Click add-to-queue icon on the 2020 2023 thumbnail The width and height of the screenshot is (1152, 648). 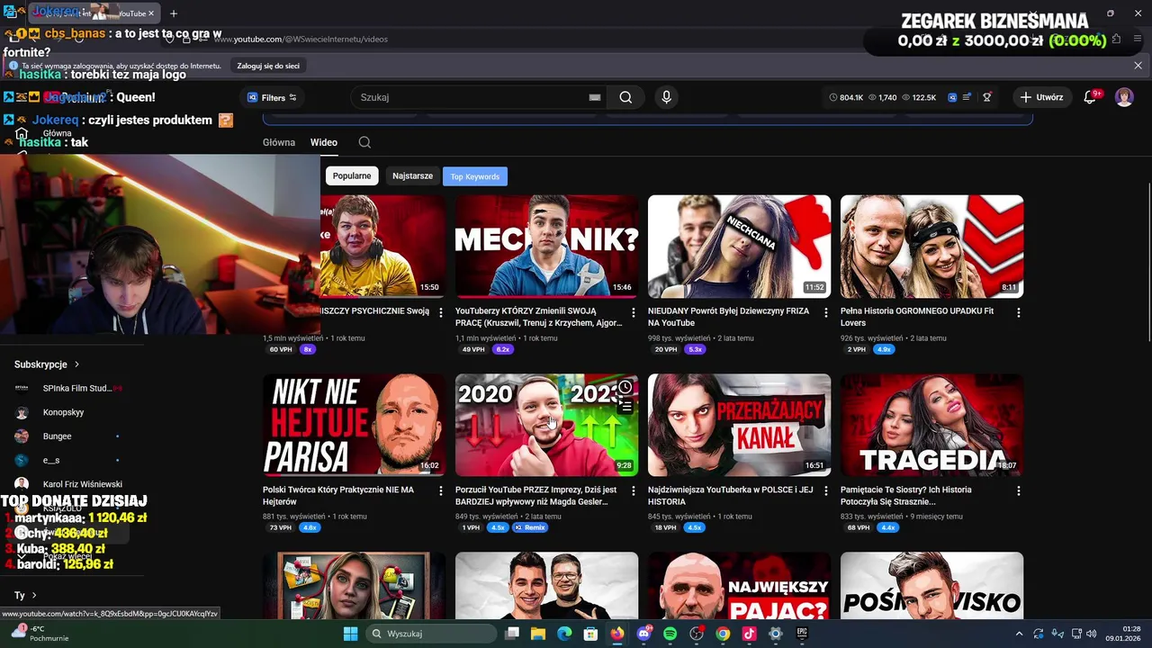coord(625,407)
